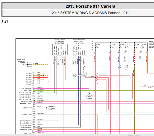Screen dimensions: 154x136
Task: Click the RED wire label near connector X031
Action: (145, 85)
